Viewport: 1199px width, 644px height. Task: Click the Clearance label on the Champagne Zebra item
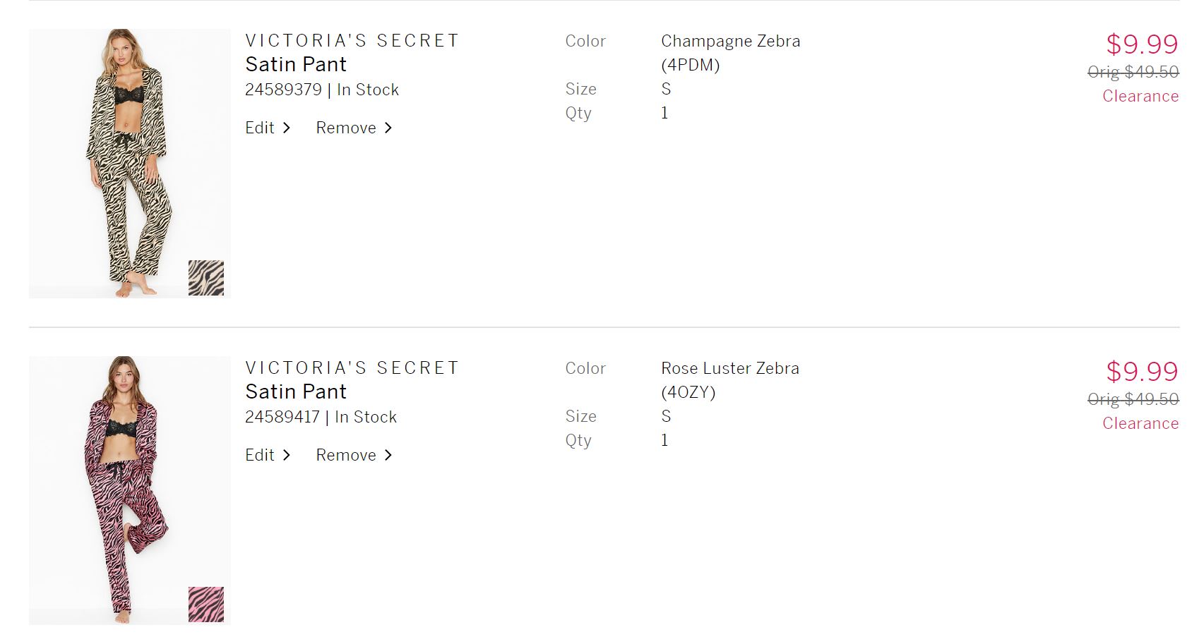[x=1140, y=96]
